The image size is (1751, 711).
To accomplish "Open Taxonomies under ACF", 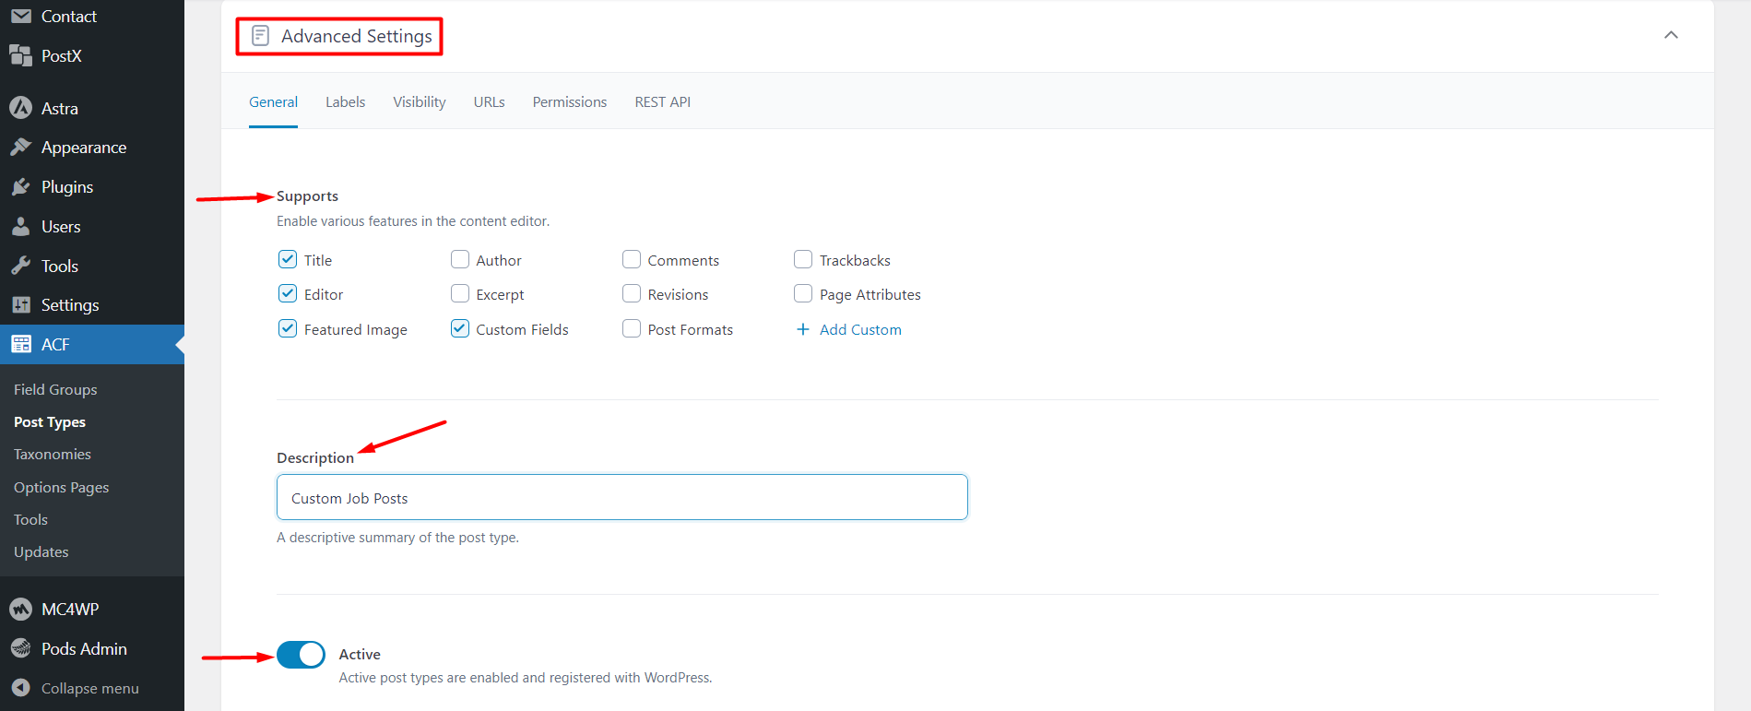I will point(53,454).
